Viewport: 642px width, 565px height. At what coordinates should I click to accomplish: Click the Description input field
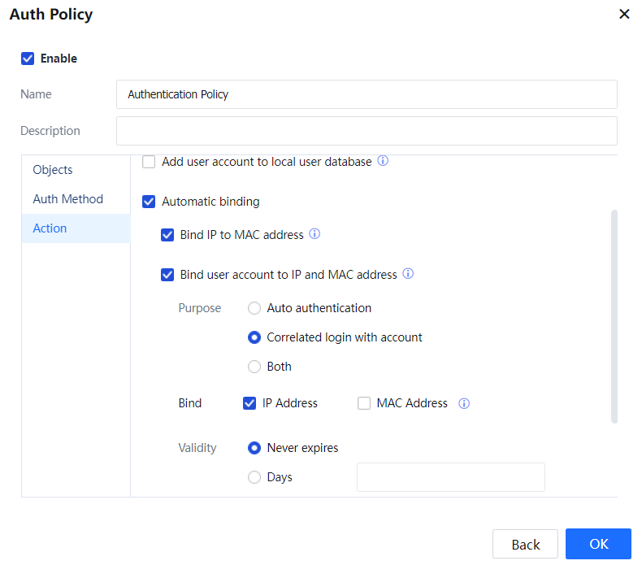pyautogui.click(x=367, y=131)
